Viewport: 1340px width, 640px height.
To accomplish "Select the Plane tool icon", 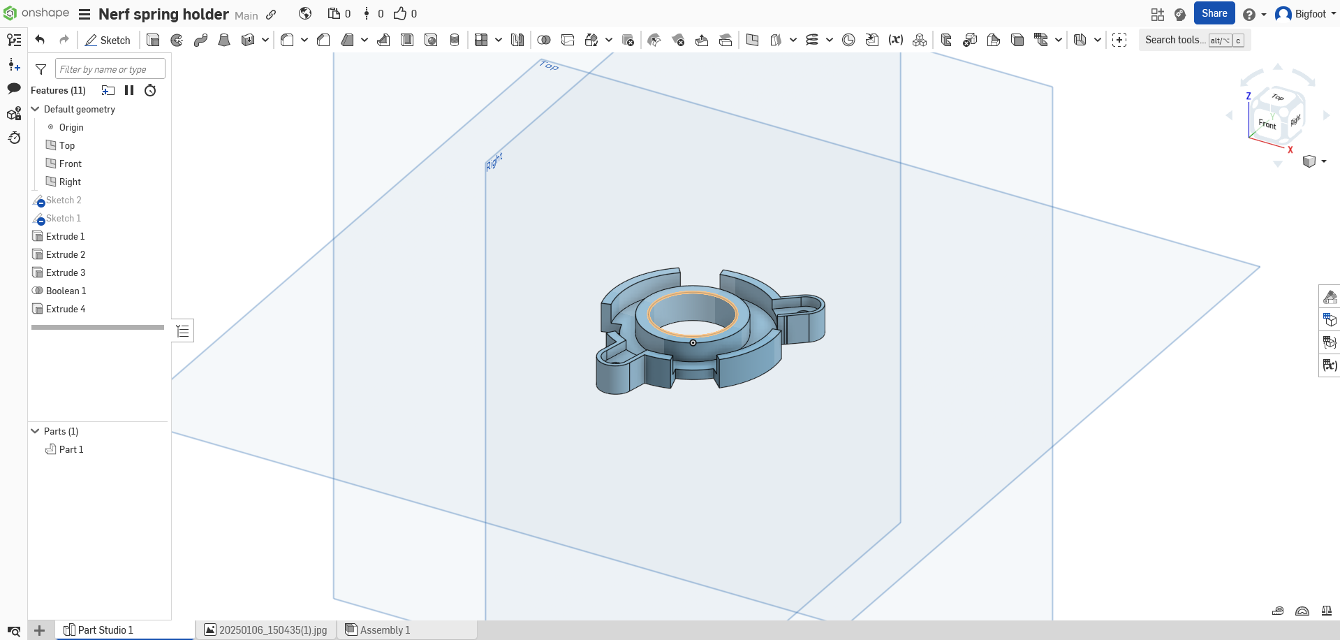I will 752,40.
